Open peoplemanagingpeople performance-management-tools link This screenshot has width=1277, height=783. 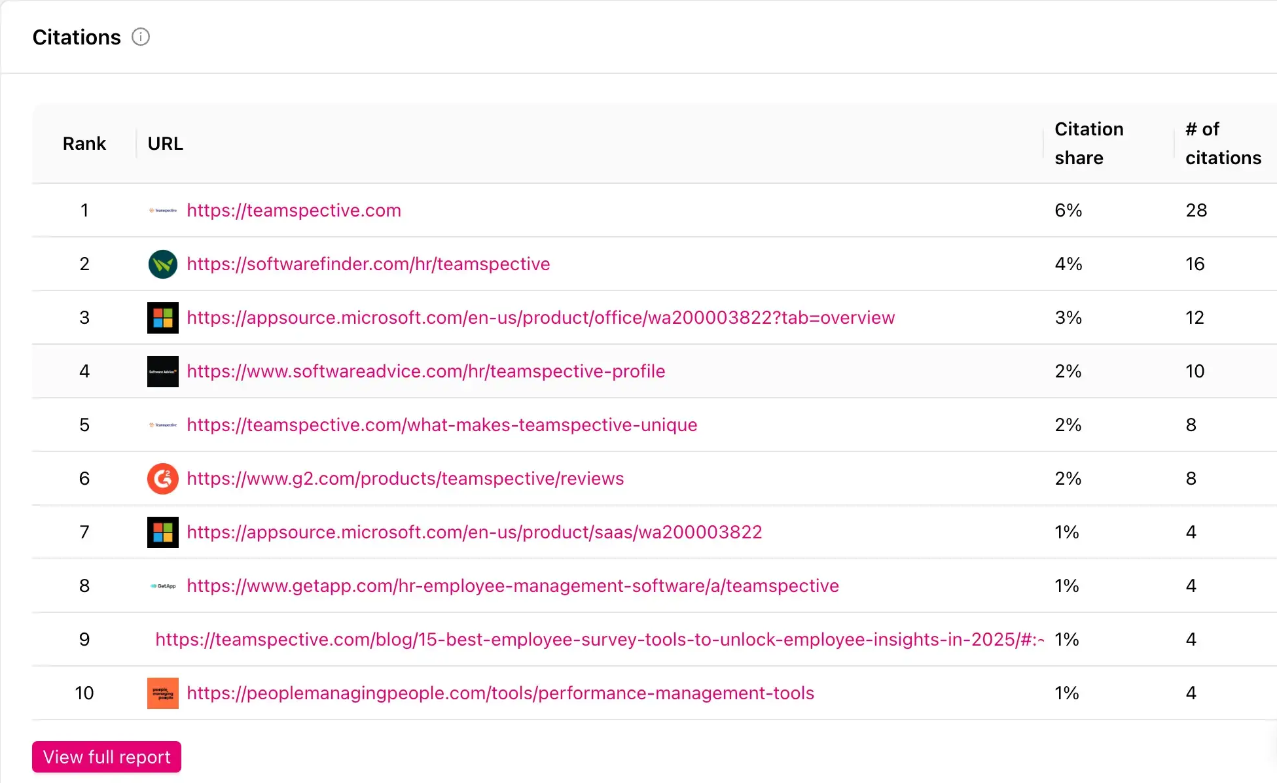[x=501, y=693]
